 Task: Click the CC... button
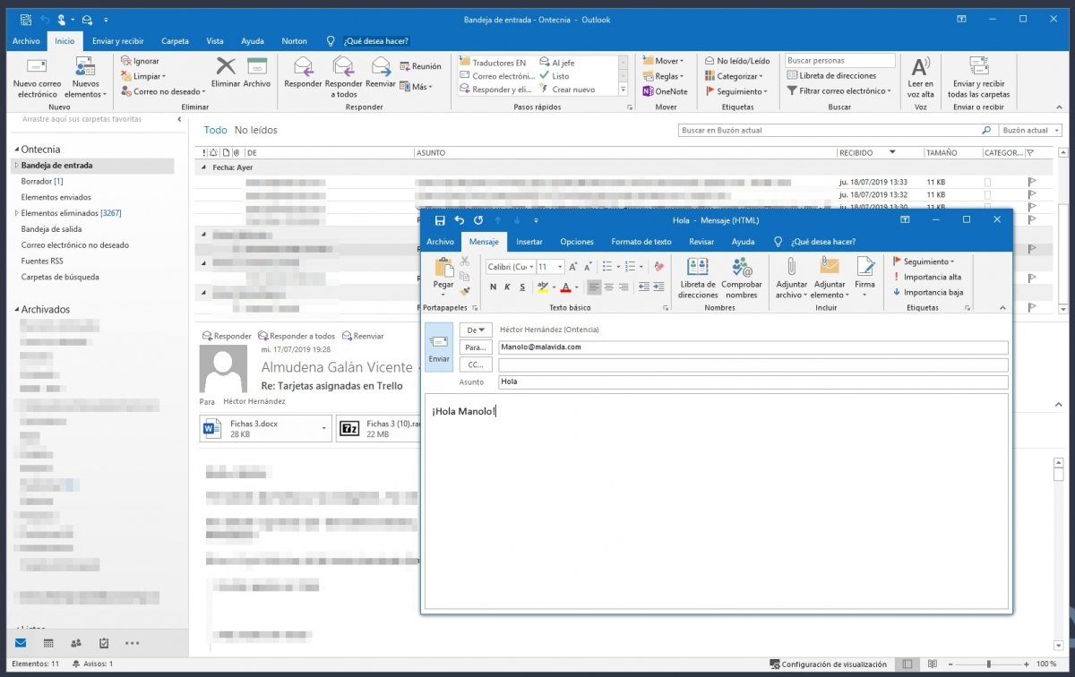click(x=476, y=364)
